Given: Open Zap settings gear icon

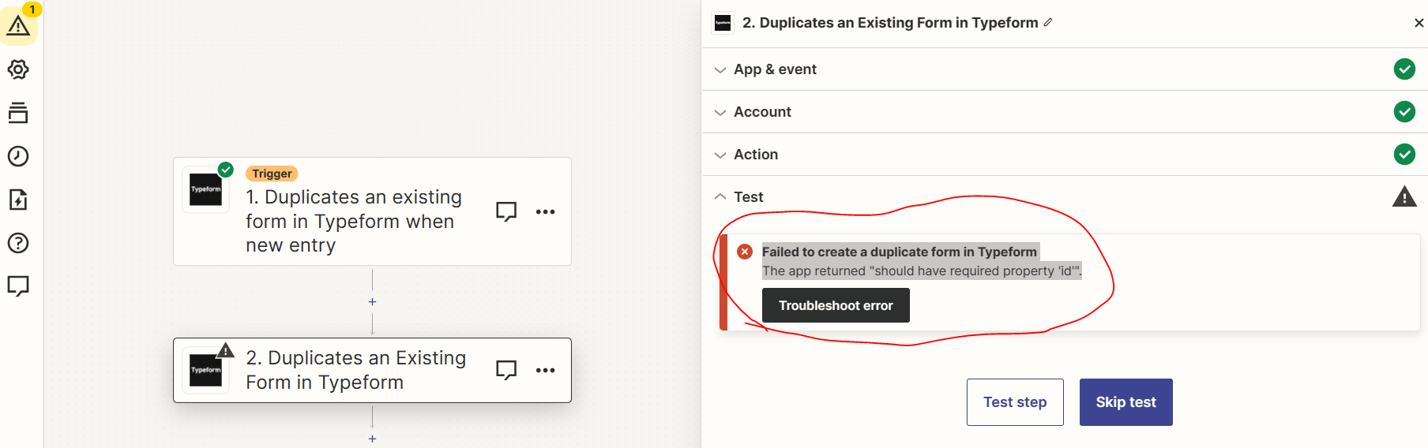Looking at the screenshot, I should click(x=18, y=69).
